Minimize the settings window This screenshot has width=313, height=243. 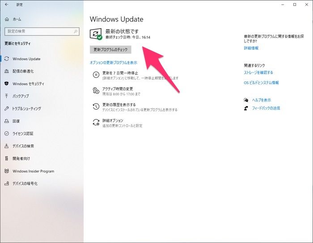tap(283, 4)
